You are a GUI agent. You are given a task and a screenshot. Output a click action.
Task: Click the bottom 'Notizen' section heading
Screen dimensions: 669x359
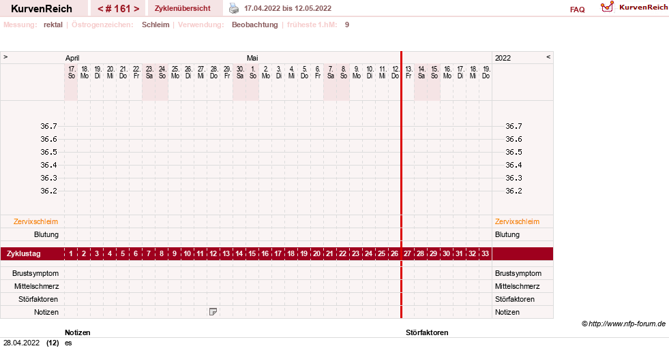pos(78,332)
